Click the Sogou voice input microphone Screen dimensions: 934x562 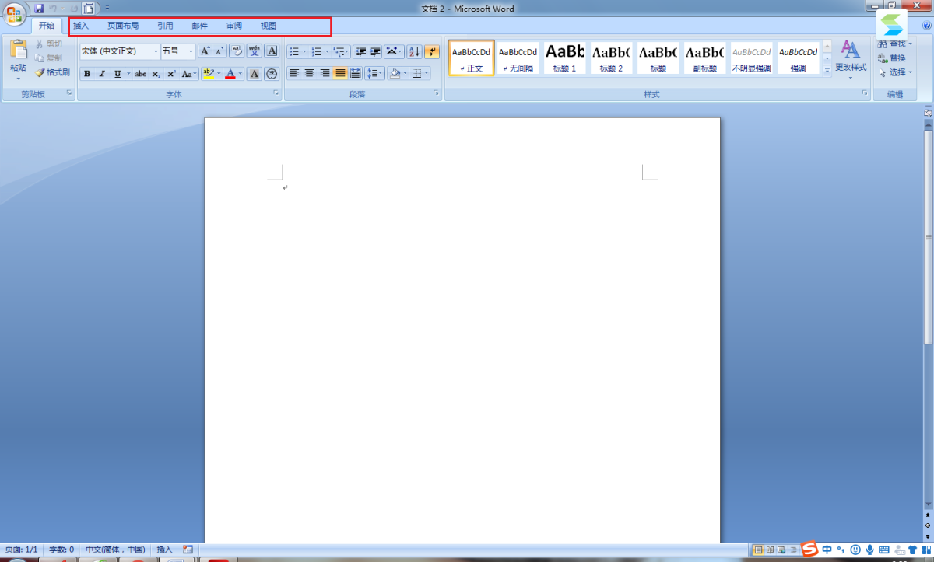pos(869,550)
